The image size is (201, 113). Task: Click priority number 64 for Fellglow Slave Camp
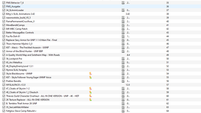(167, 111)
